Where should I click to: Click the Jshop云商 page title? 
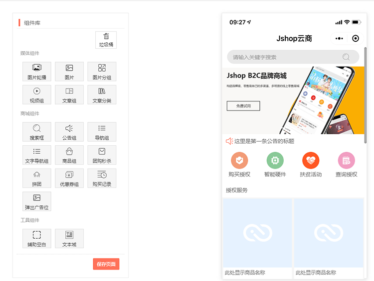click(x=294, y=38)
